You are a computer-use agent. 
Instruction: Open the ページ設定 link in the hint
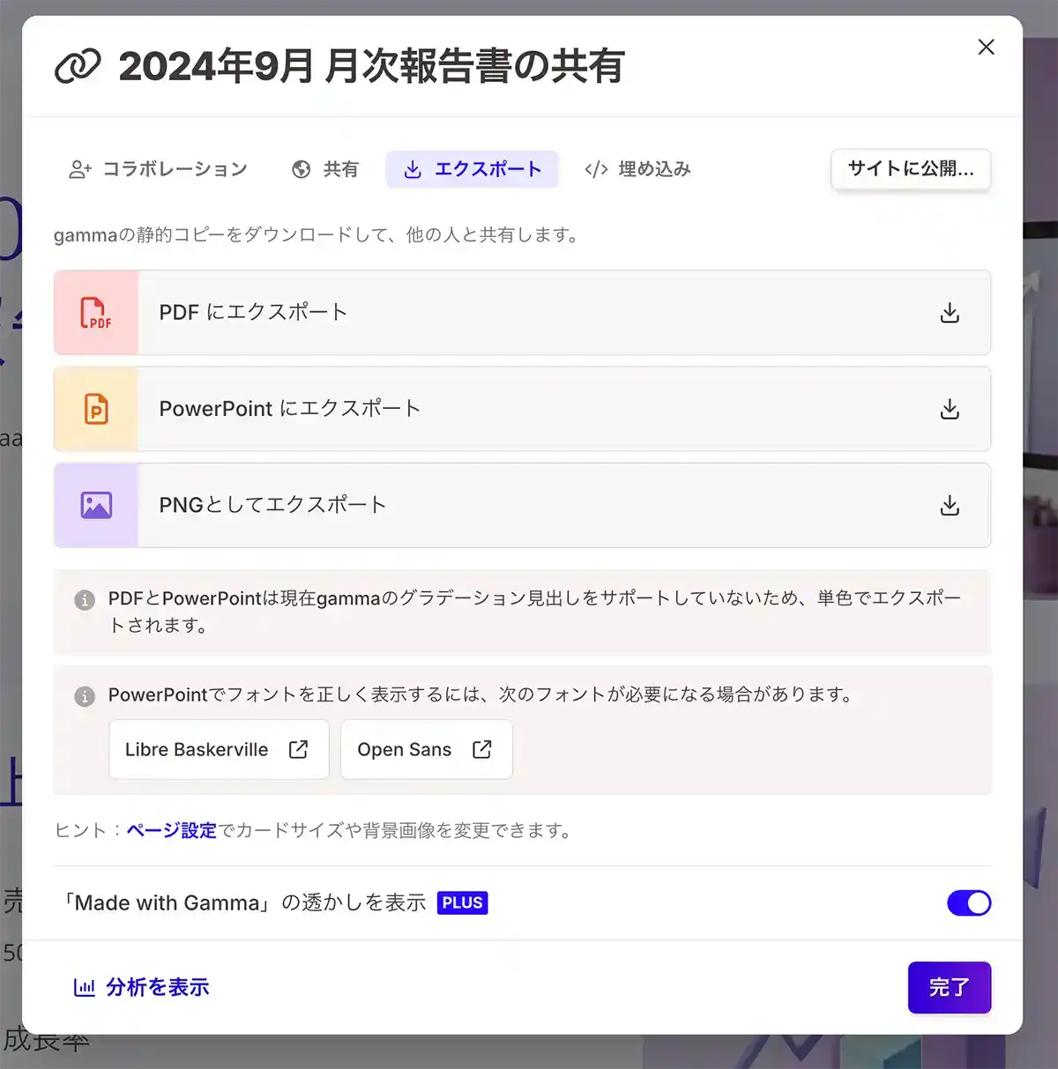click(171, 830)
